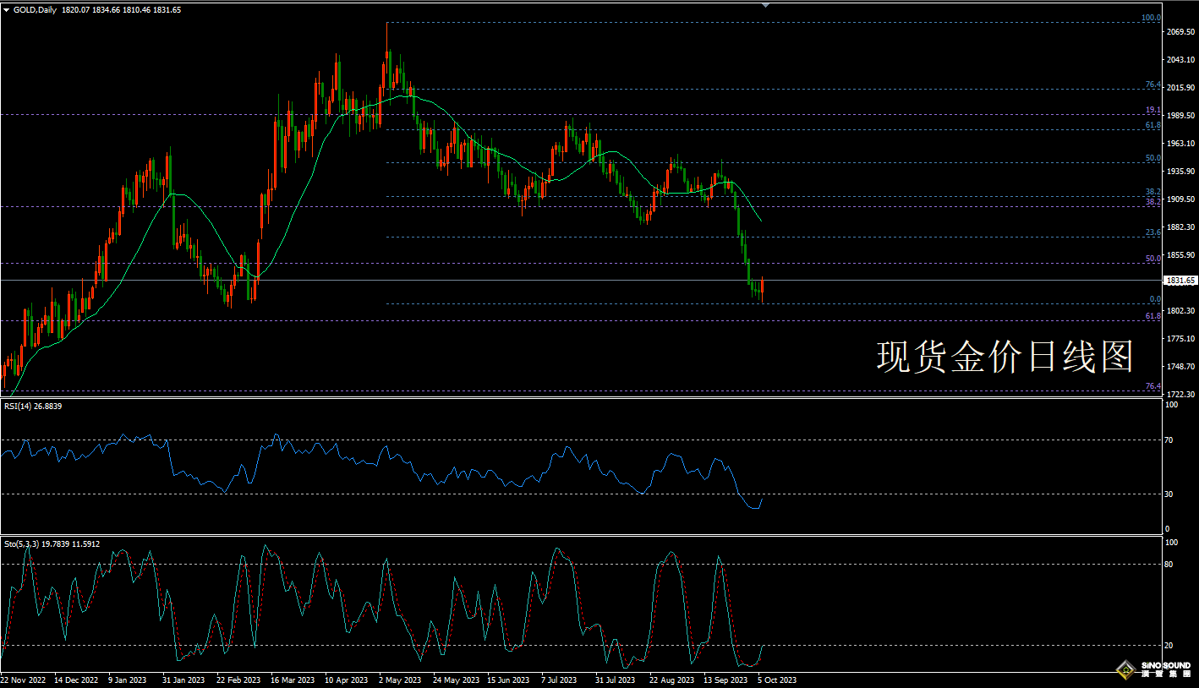
Task: Select the current price label 1831.65
Action: tap(1180, 281)
